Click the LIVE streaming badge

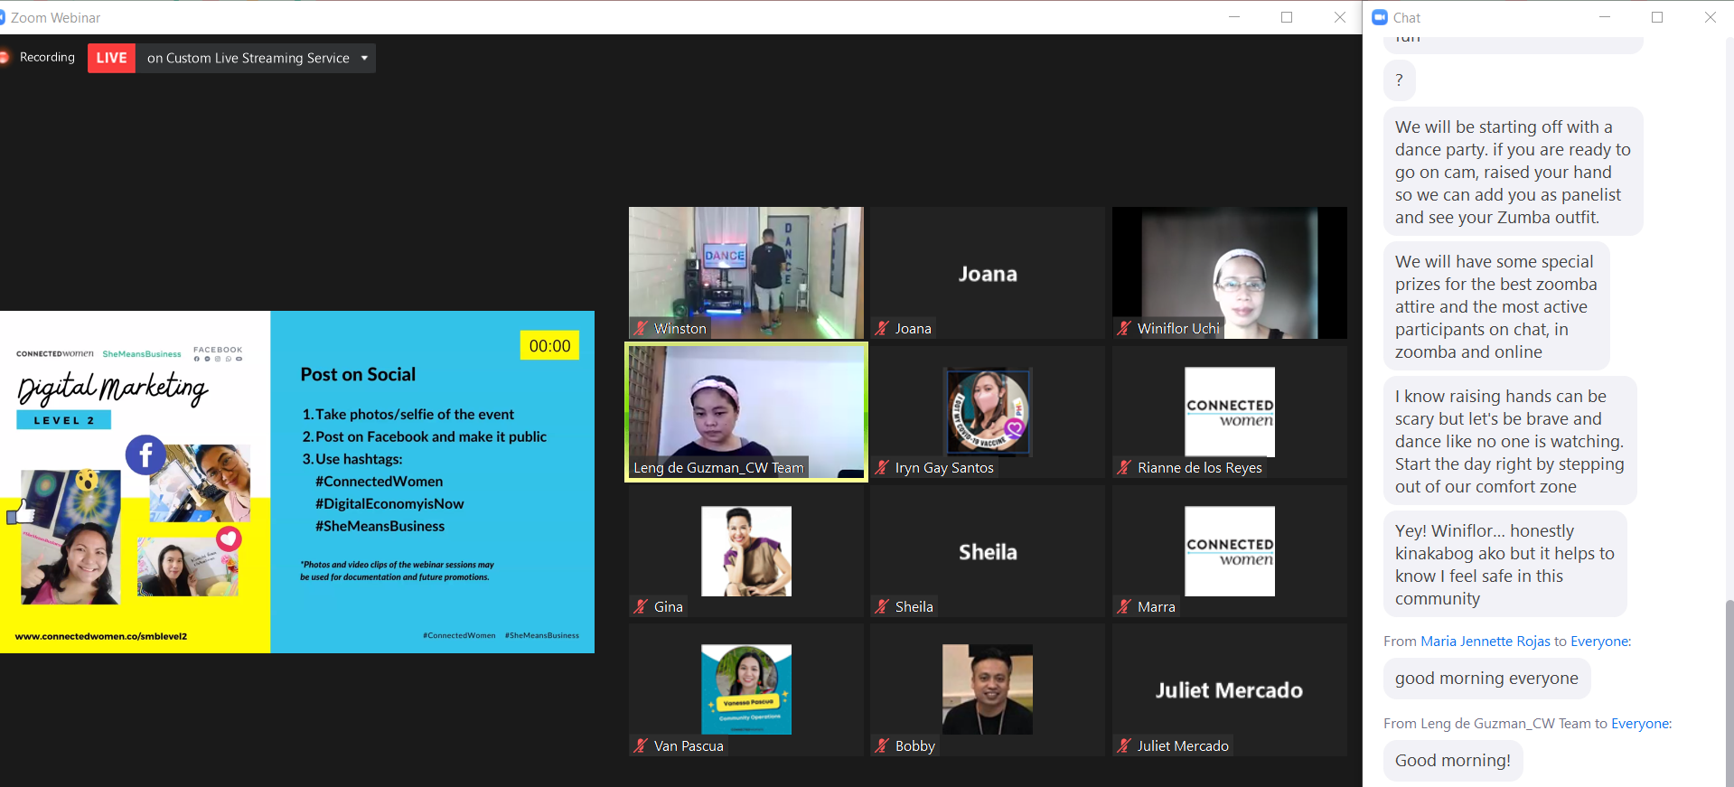tap(111, 58)
